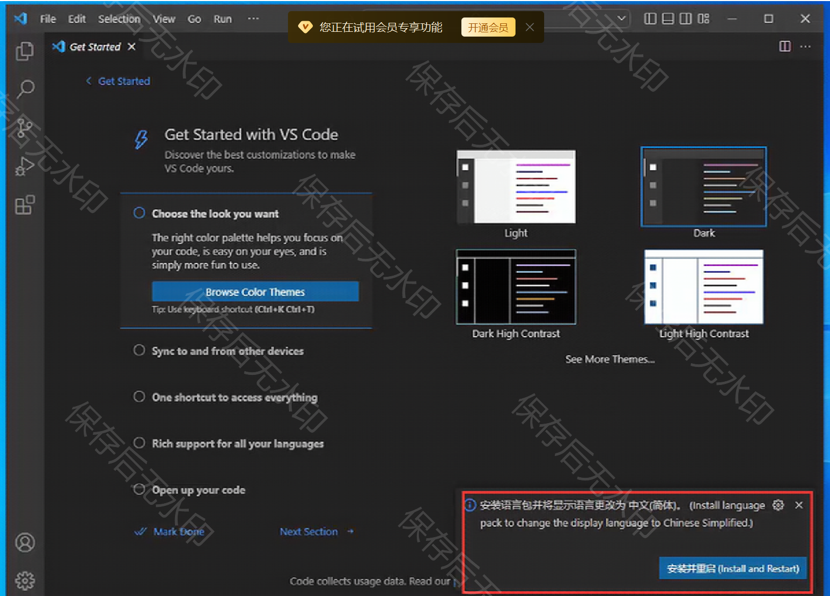
Task: Mark 'Choose the look you want' step
Action: tap(139, 213)
